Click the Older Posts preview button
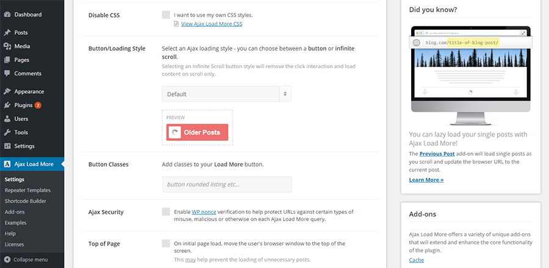The width and height of the screenshot is (549, 268). pos(197,132)
